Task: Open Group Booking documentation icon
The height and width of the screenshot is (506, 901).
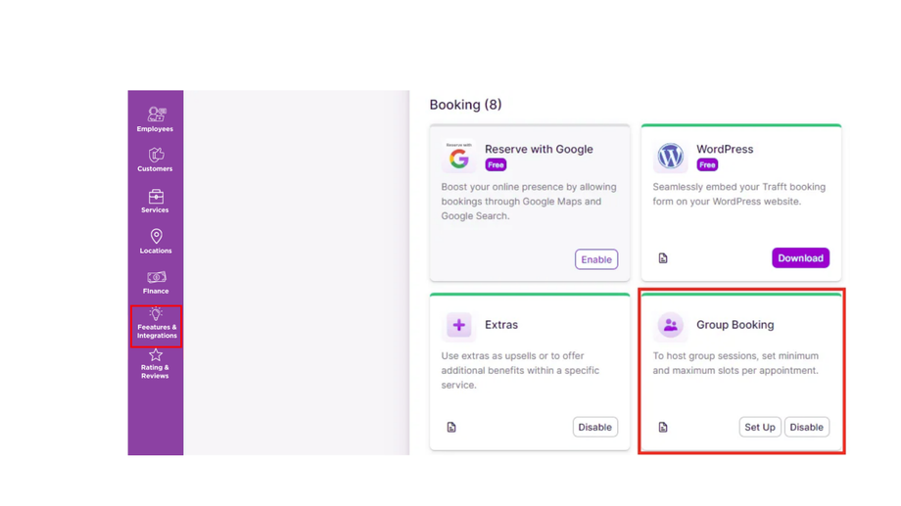Action: point(663,427)
